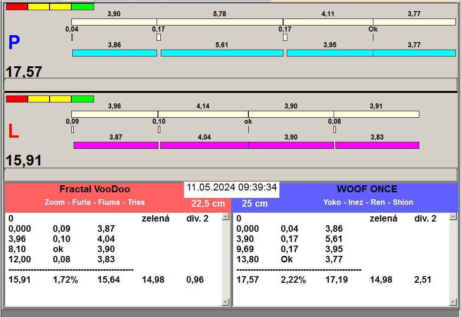Select the cyan bar segment labeled 5,61
This screenshot has width=461, height=317.
[x=222, y=53]
